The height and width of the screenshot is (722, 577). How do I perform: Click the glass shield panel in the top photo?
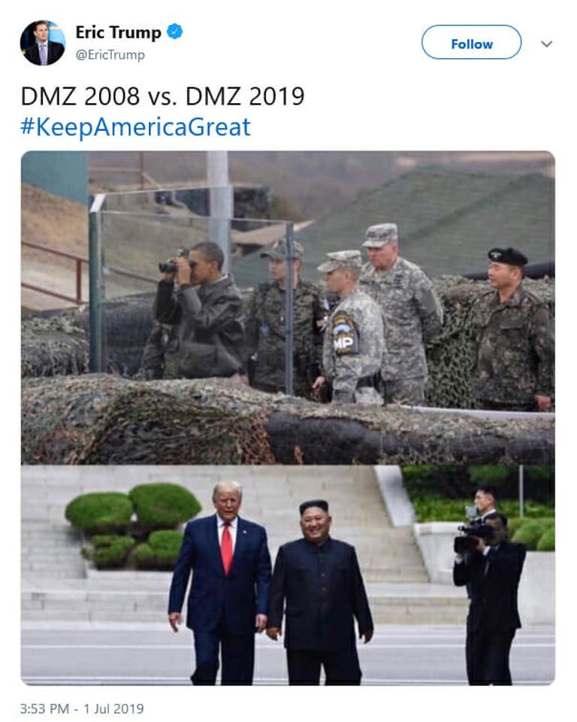click(192, 293)
